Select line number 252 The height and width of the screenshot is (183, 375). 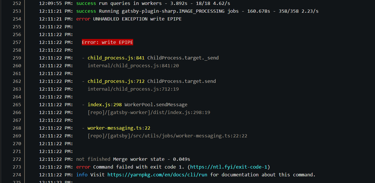click(x=17, y=3)
